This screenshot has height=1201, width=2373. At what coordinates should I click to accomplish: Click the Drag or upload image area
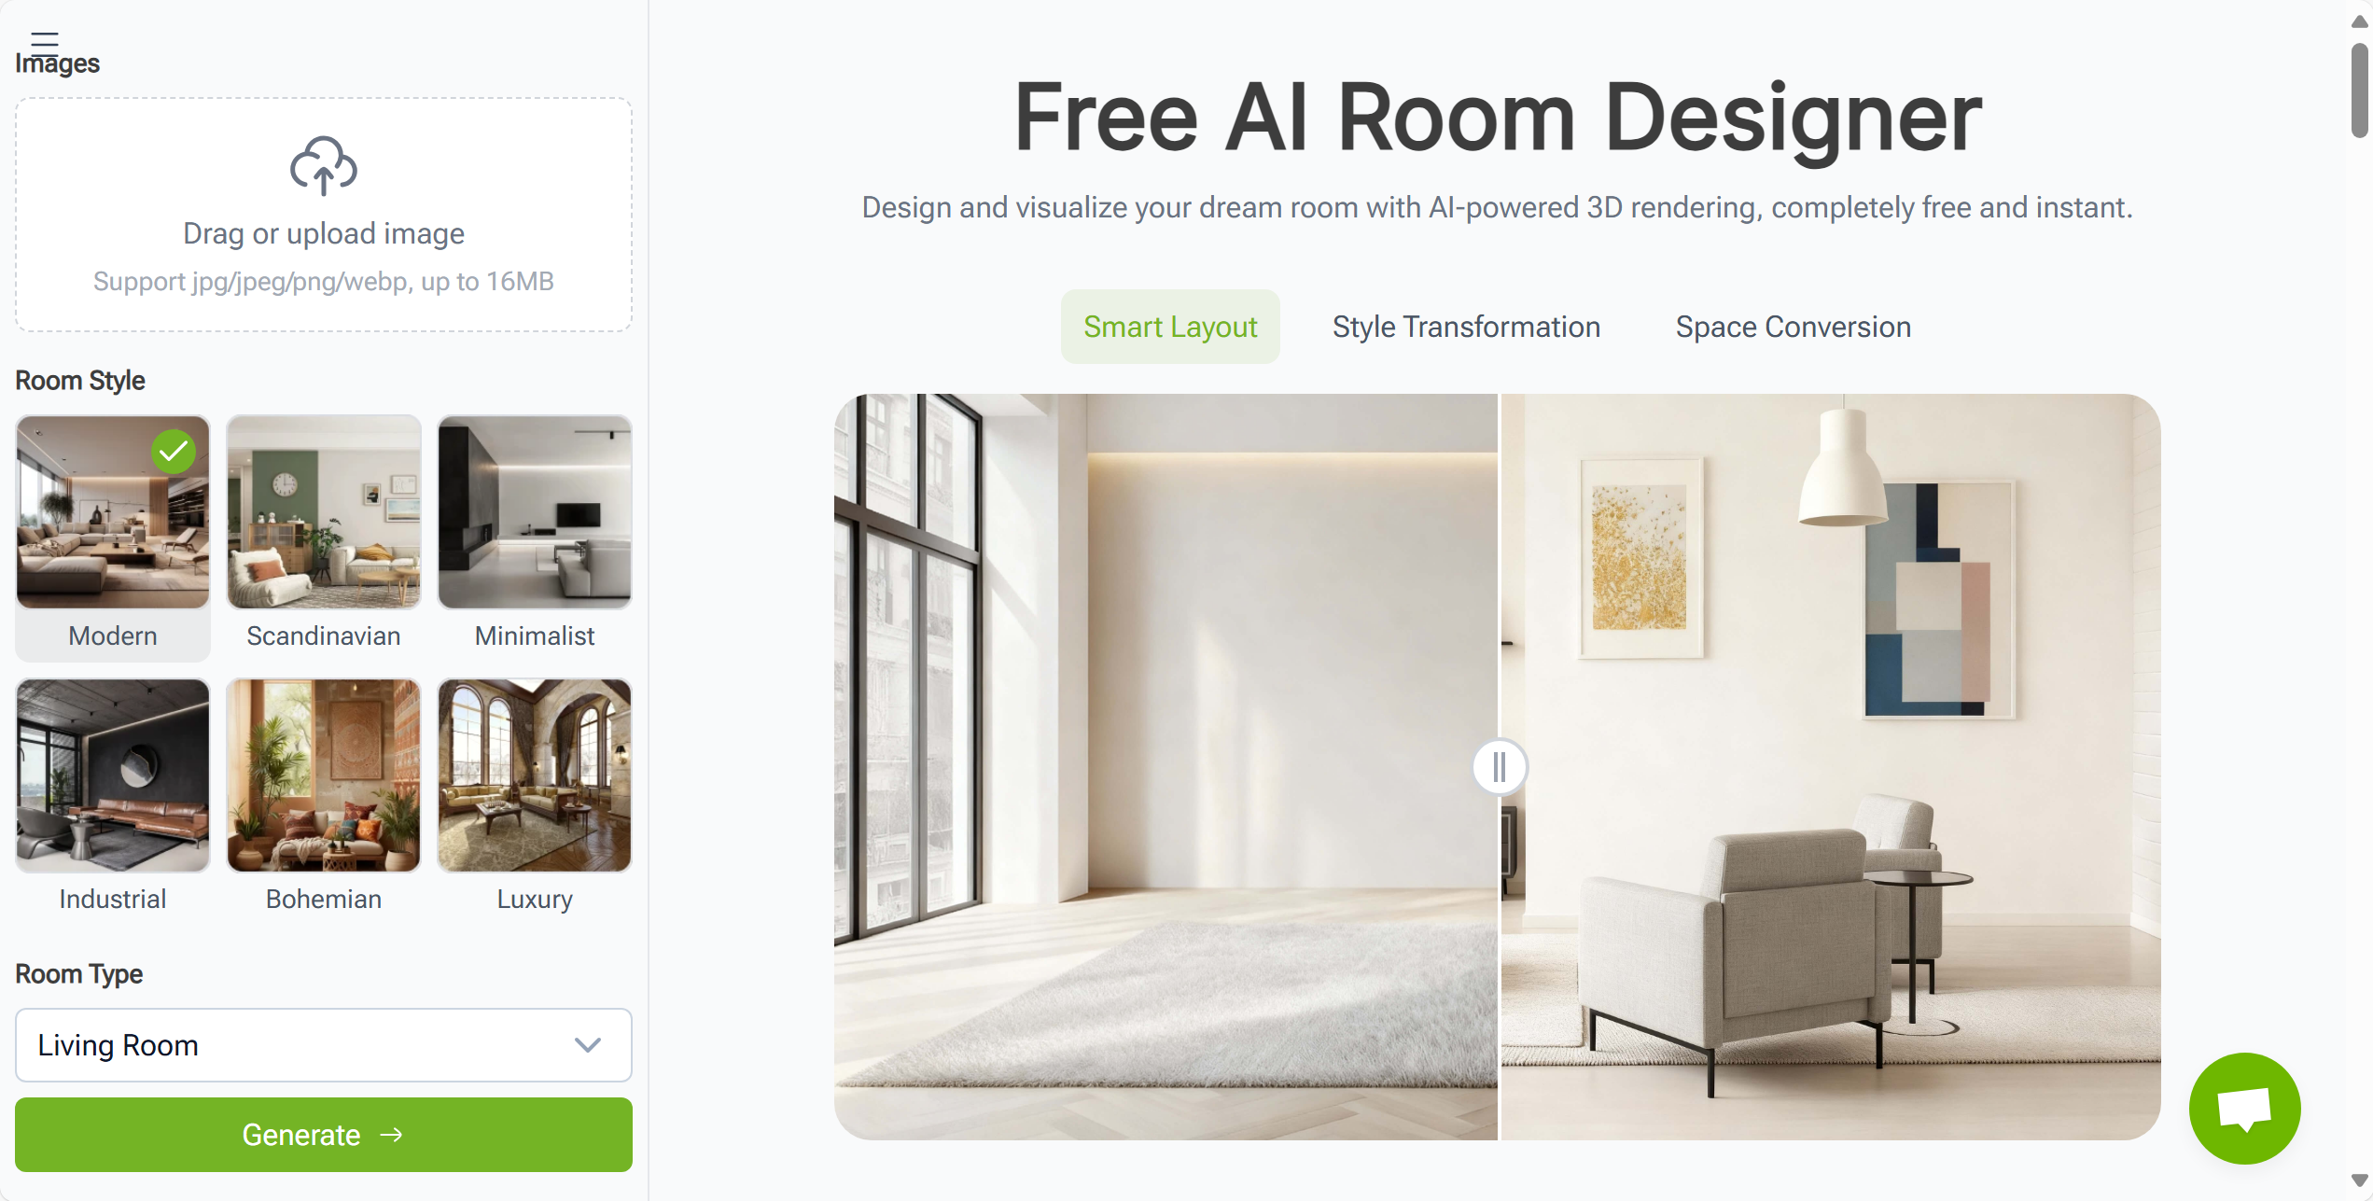pos(323,215)
